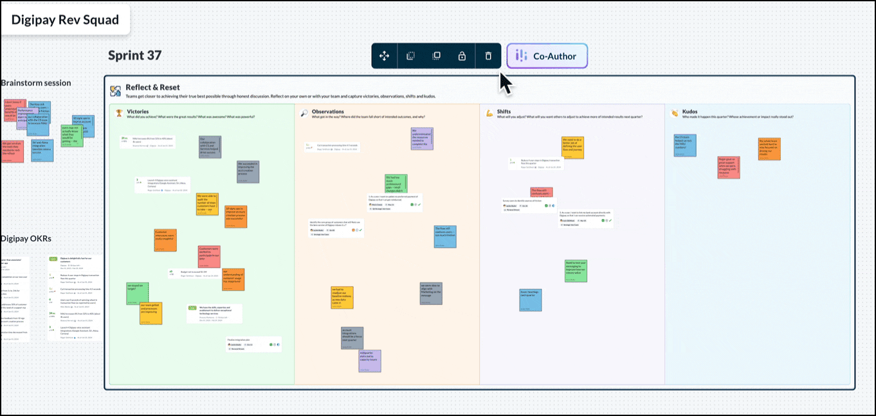Click the Observations column heading
Viewport: 876px width, 416px height.
[x=328, y=112]
